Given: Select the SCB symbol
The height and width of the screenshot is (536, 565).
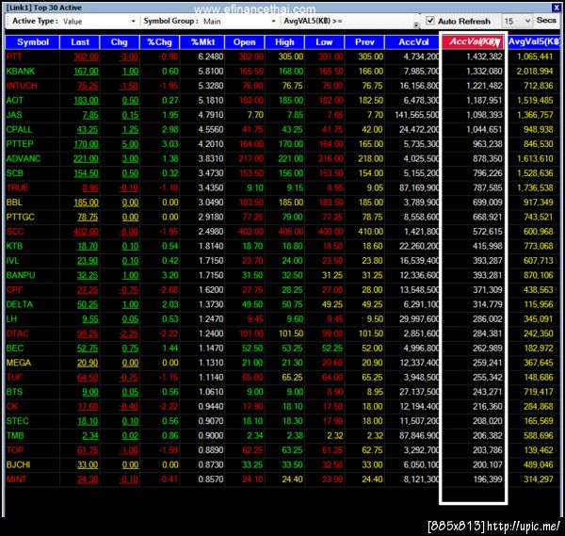Looking at the screenshot, I should (15, 173).
